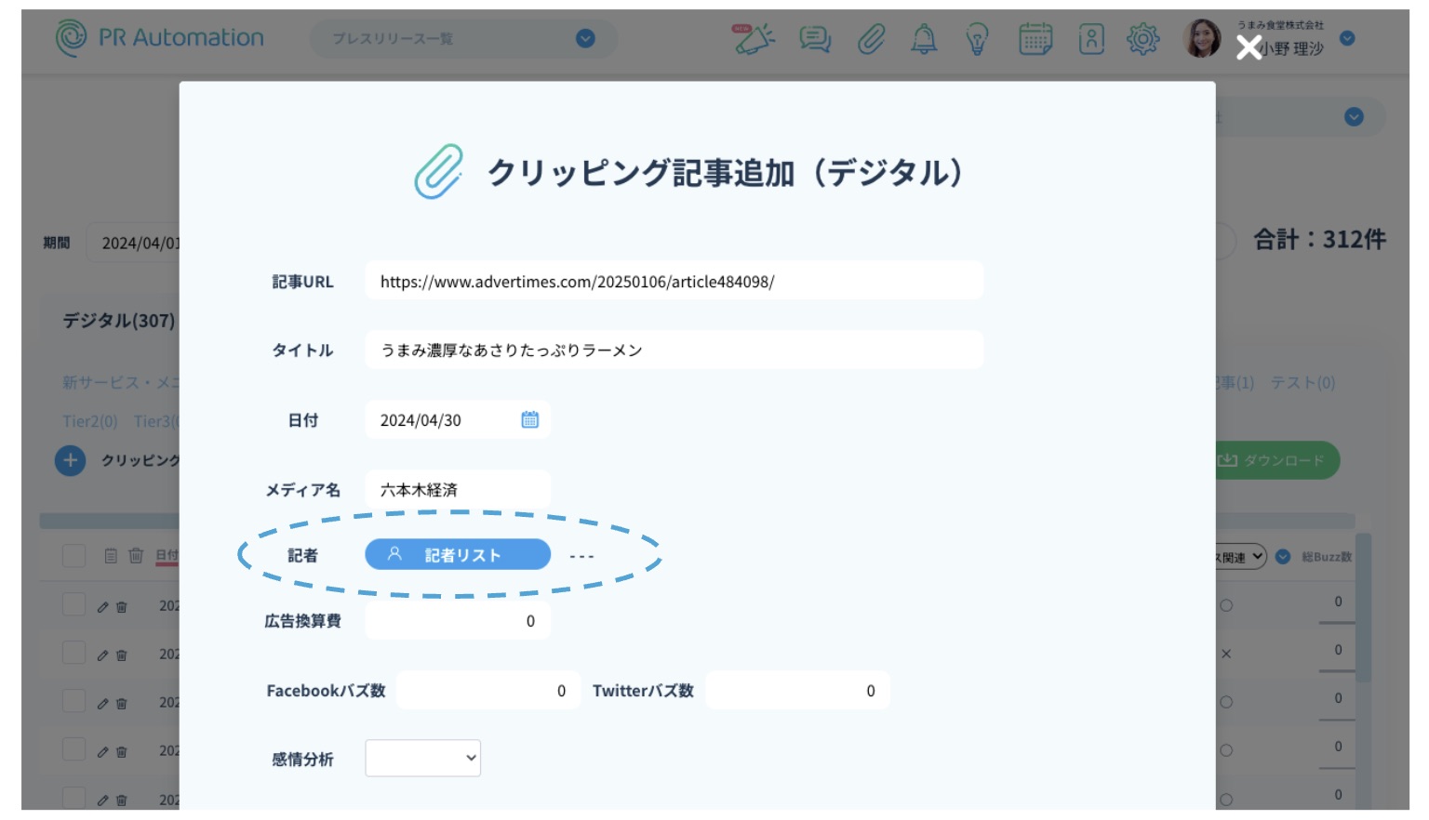
Task: Toggle the select-all checkbox in table header
Action: 73,556
